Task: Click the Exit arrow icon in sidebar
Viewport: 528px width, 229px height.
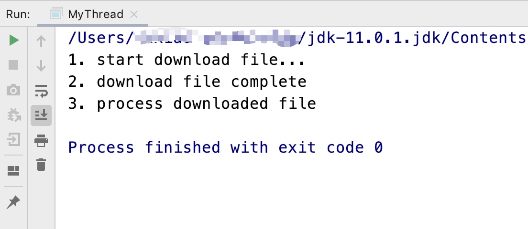Action: pos(13,139)
